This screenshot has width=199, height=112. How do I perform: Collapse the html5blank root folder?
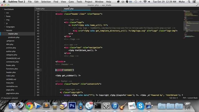[x=3, y=9]
